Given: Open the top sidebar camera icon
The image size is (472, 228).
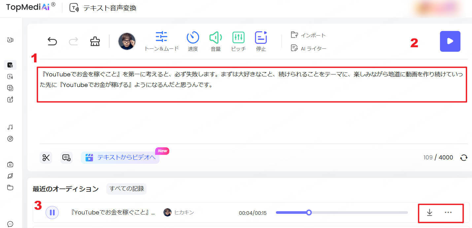Looking at the screenshot, I should (10, 40).
